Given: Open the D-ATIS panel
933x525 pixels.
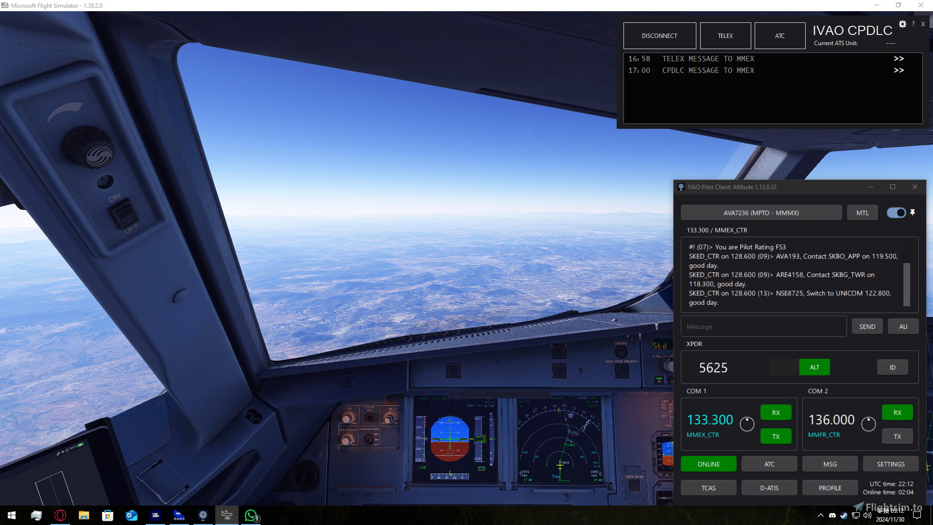Looking at the screenshot, I should click(x=769, y=488).
